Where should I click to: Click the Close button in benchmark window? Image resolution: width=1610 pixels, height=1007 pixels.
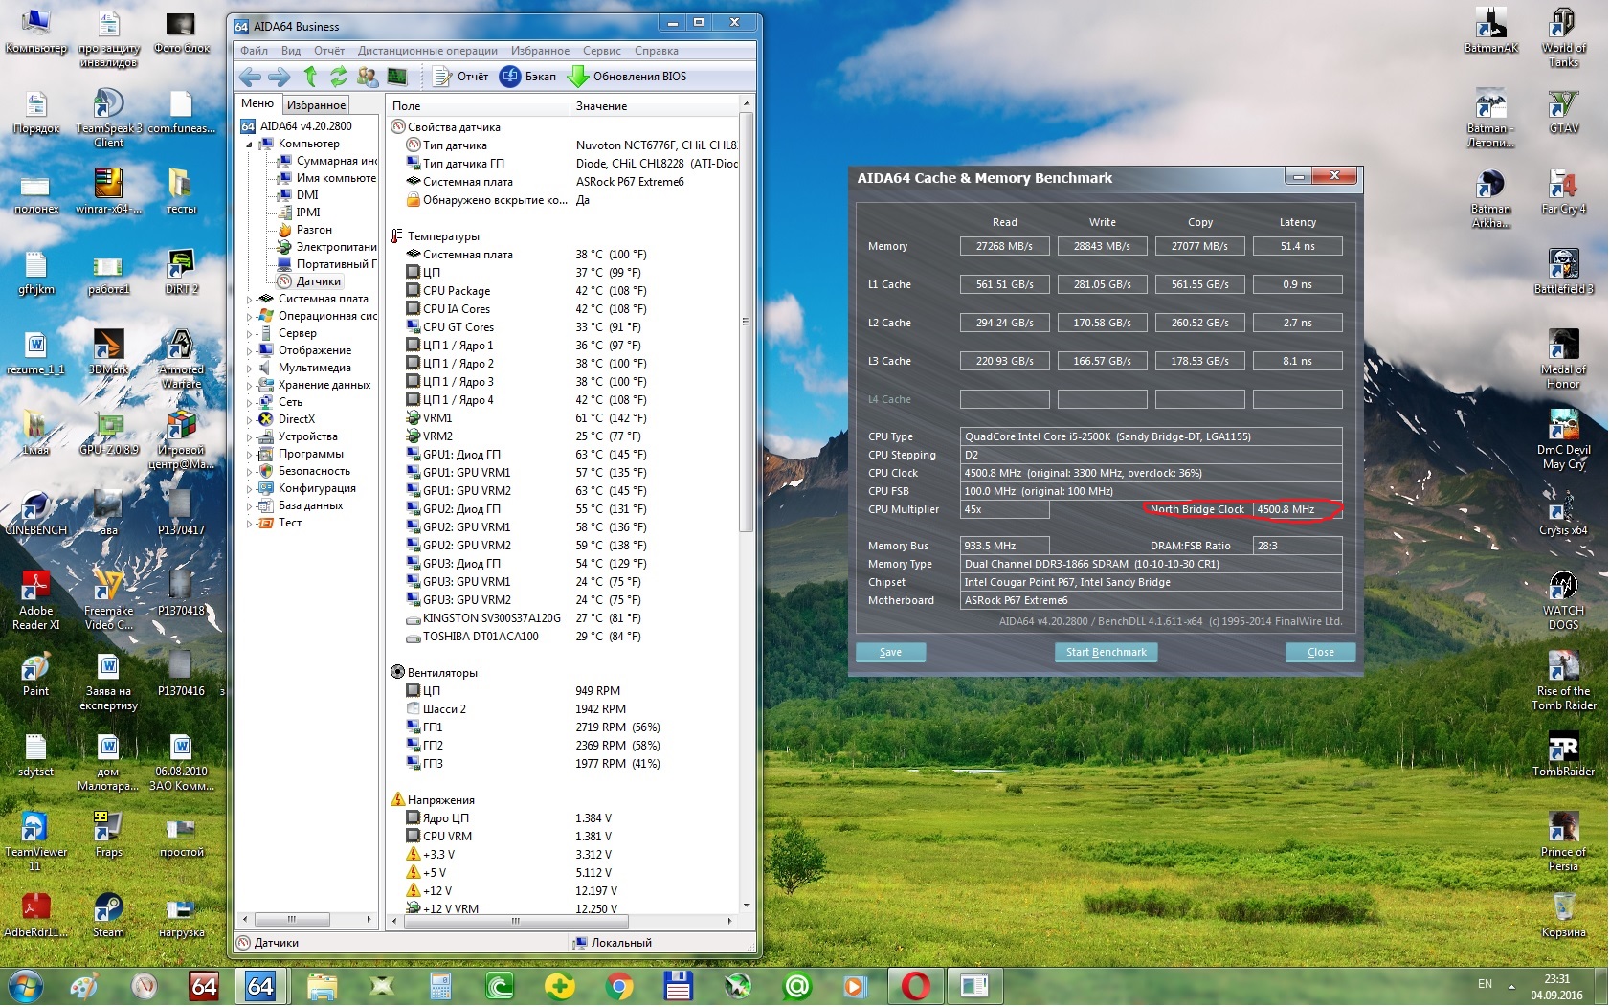tap(1320, 652)
